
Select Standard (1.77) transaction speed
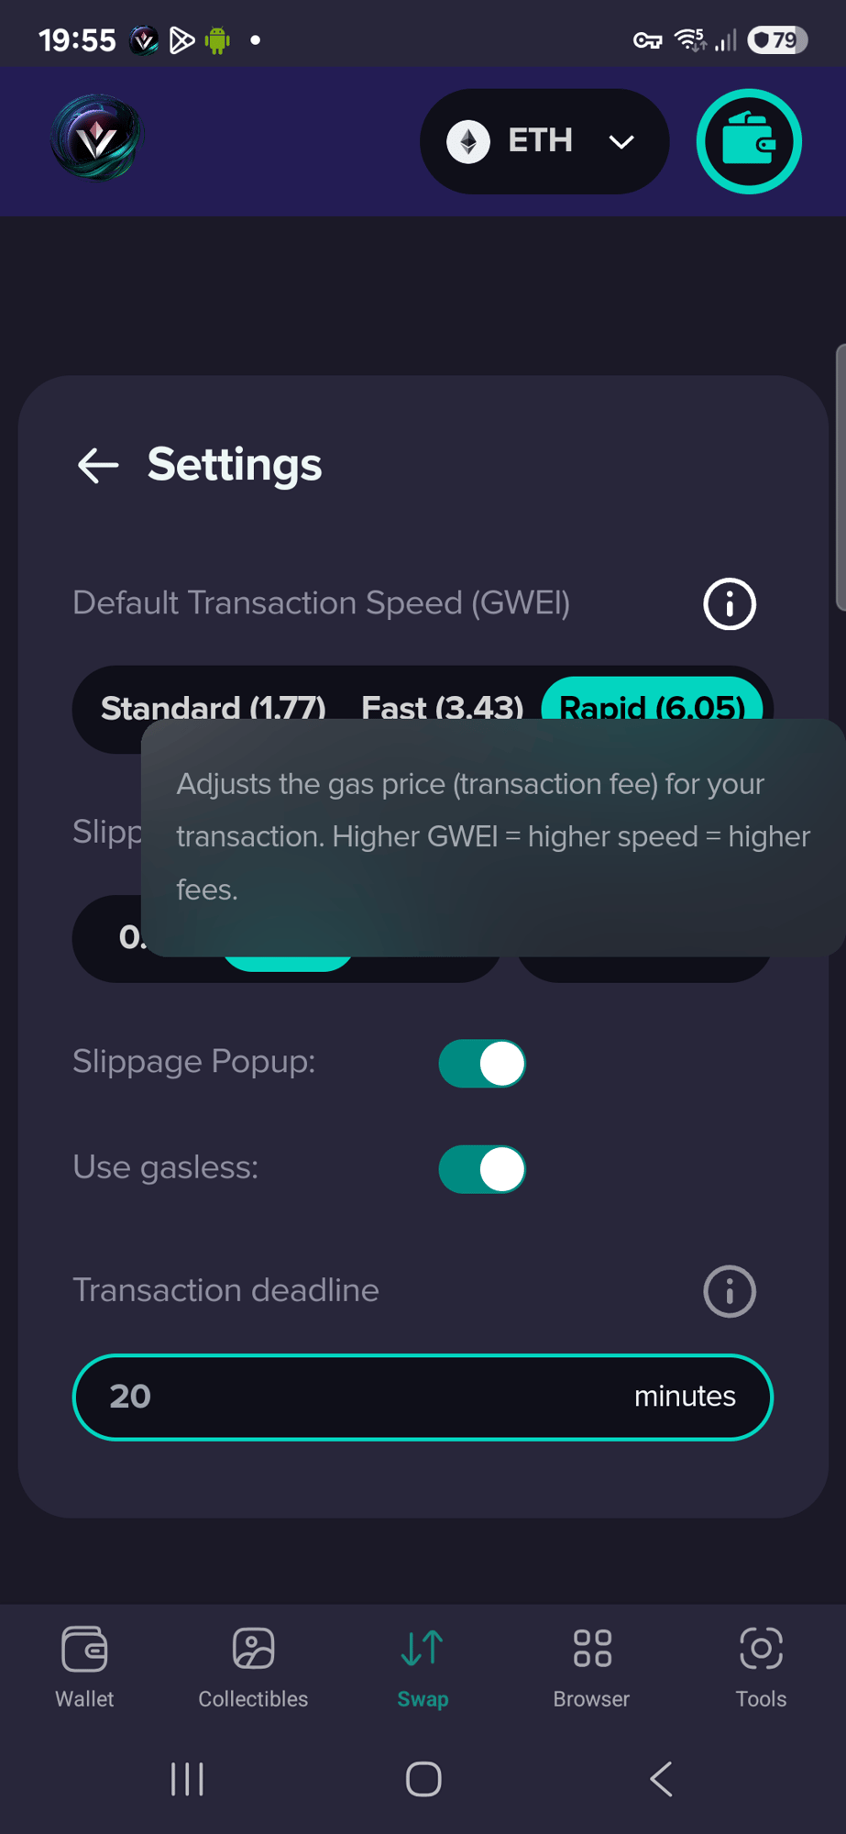213,707
